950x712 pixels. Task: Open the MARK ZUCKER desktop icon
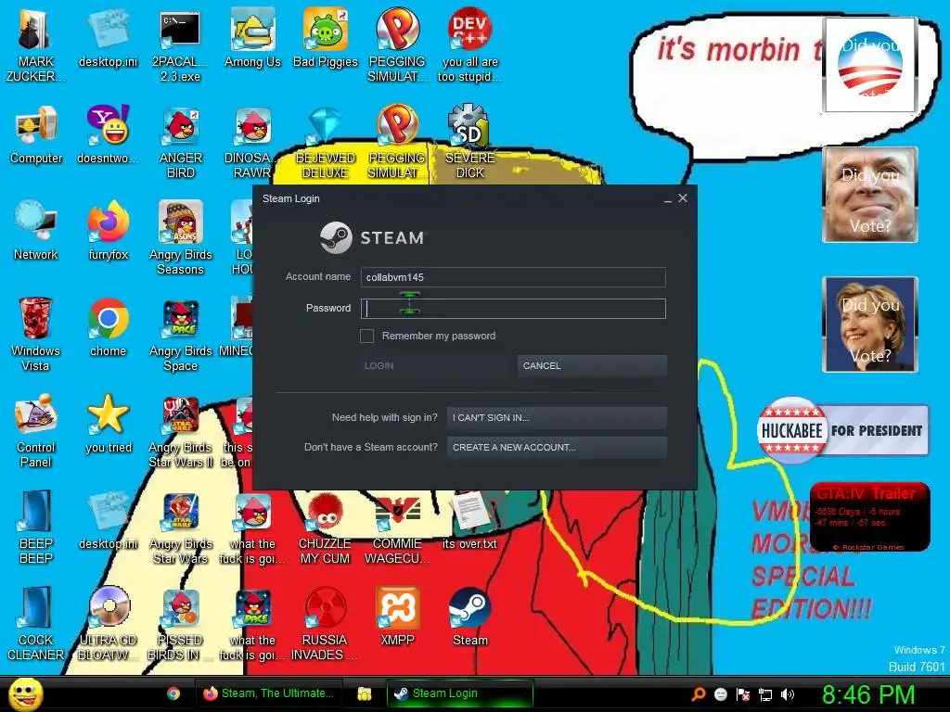36,44
